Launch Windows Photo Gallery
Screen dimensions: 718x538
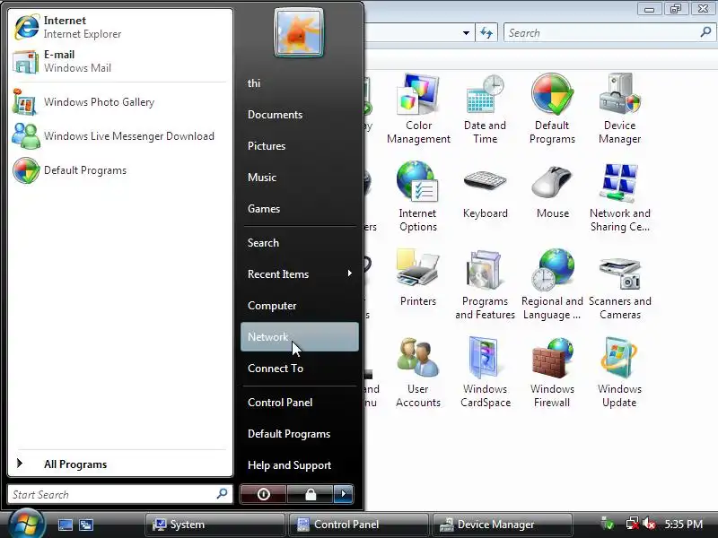coord(119,102)
